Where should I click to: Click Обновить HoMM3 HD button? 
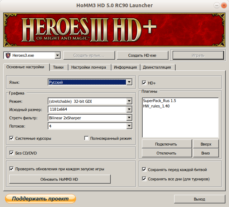[x=60, y=179]
